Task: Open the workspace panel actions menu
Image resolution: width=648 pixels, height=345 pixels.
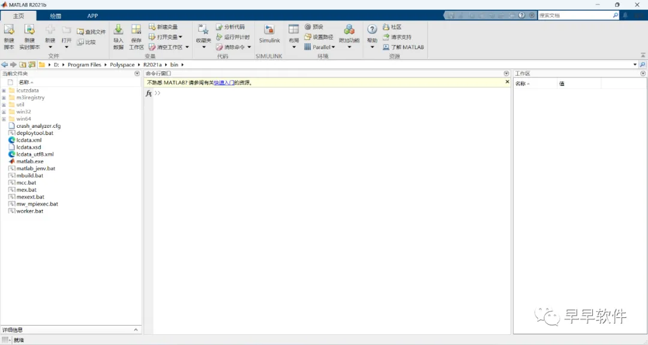Action: click(643, 74)
